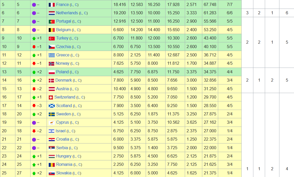Open the Greece country link
294x177 pixels.
coord(63,55)
